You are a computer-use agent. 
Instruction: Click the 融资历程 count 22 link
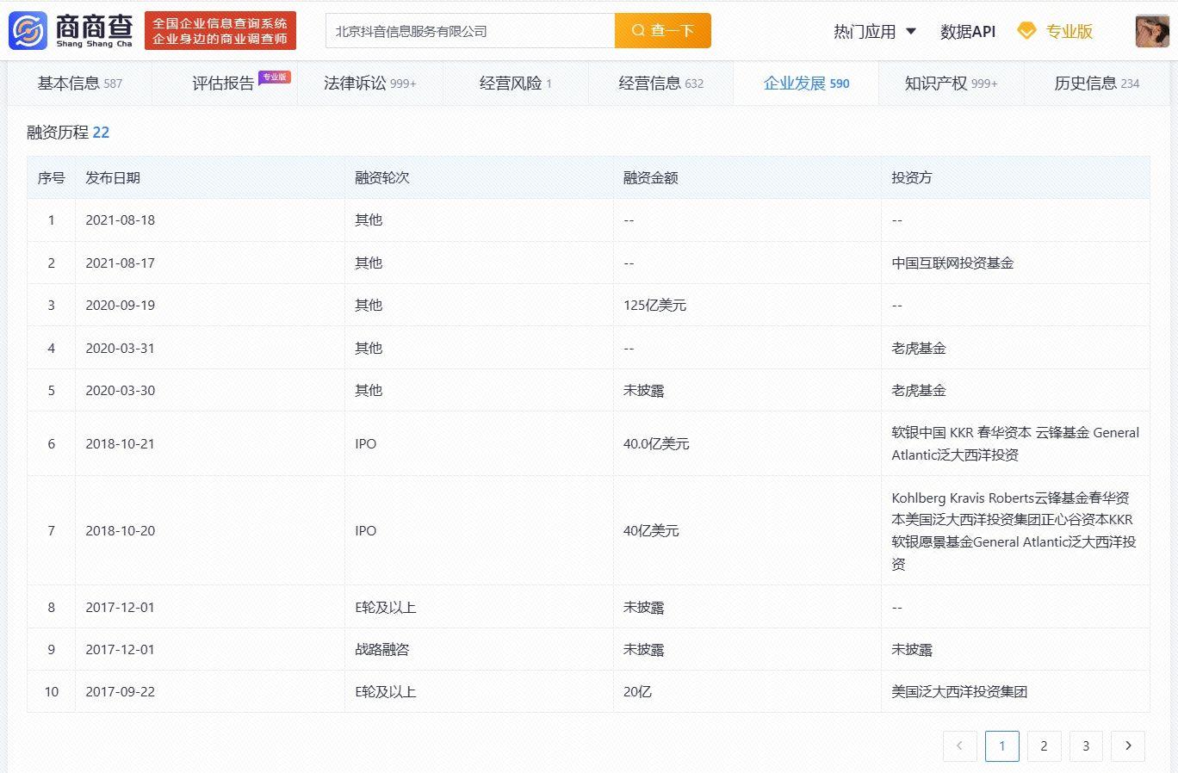point(102,133)
